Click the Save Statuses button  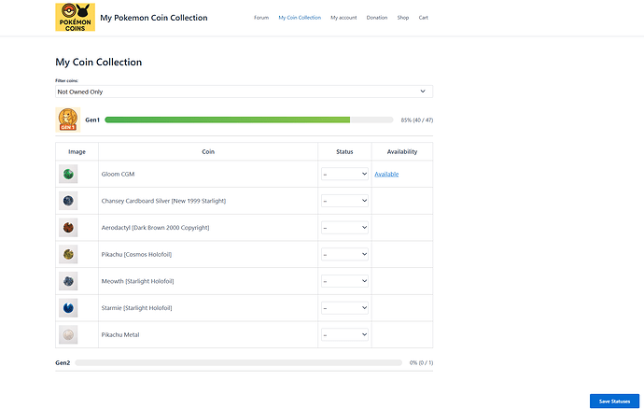pyautogui.click(x=614, y=402)
